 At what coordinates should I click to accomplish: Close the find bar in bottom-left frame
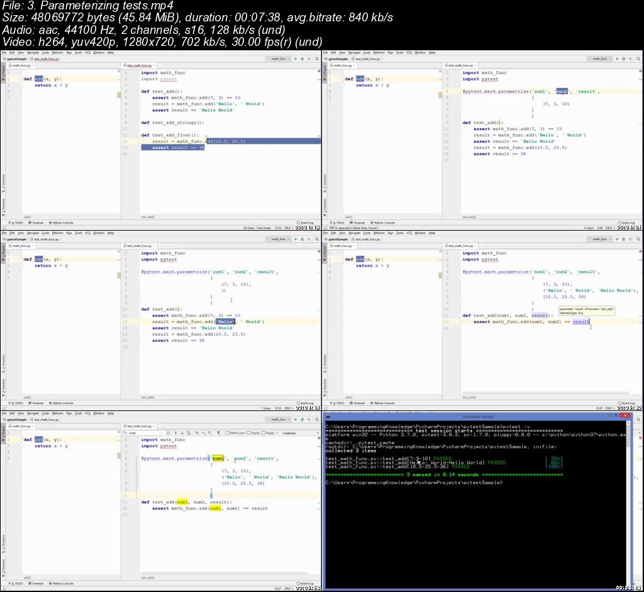tap(318, 433)
